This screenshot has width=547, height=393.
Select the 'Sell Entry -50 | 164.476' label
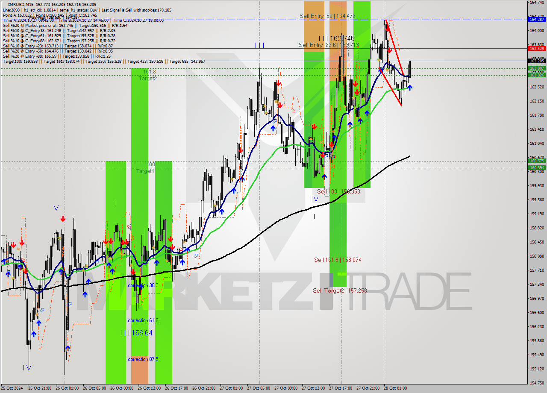[327, 16]
